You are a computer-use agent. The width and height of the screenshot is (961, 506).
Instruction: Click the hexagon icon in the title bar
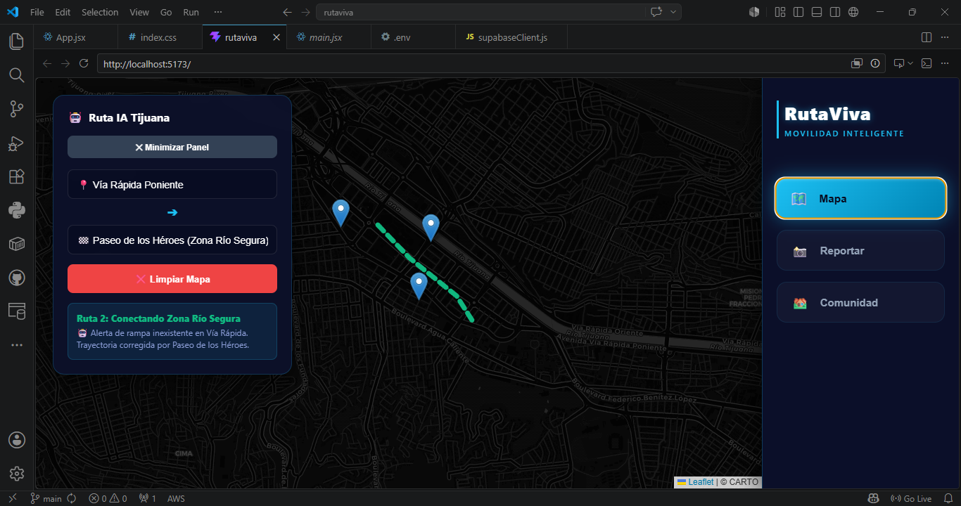[x=754, y=12]
